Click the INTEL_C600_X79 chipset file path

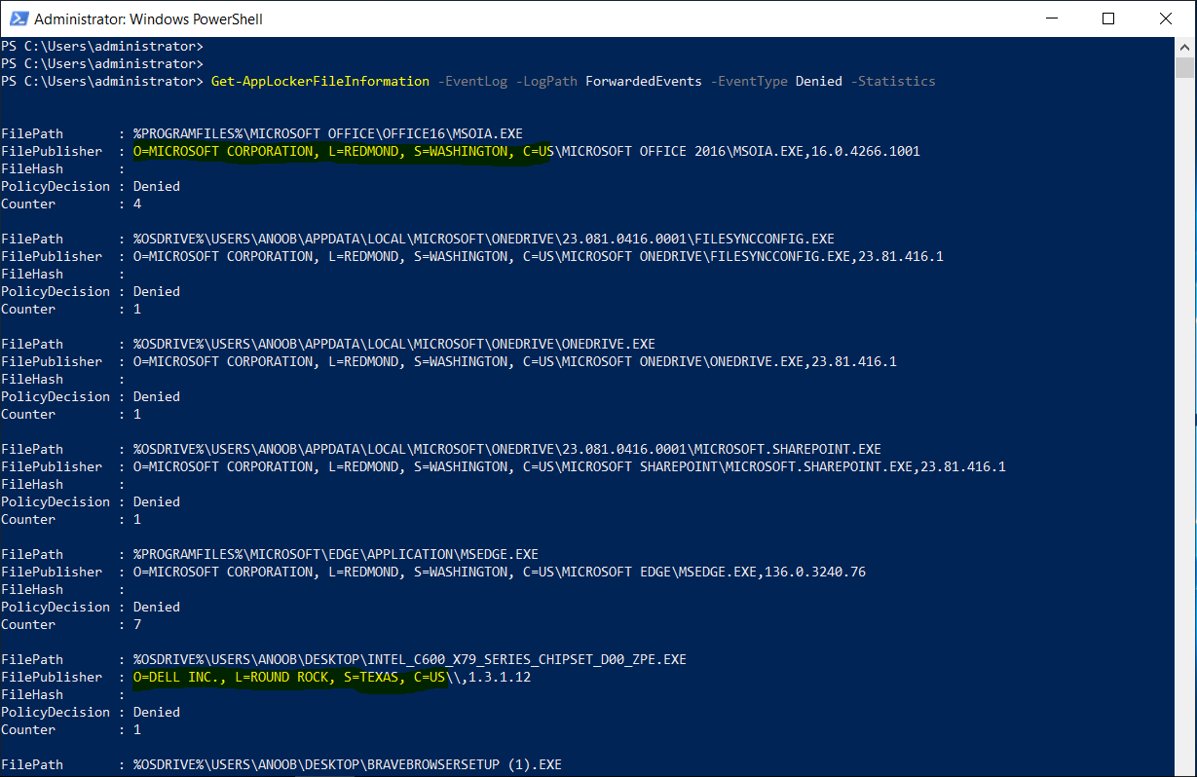[410, 659]
